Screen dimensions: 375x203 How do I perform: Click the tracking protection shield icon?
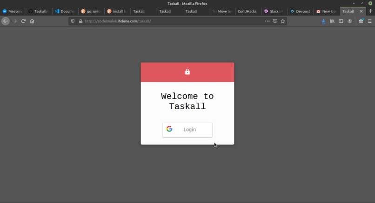(73, 21)
